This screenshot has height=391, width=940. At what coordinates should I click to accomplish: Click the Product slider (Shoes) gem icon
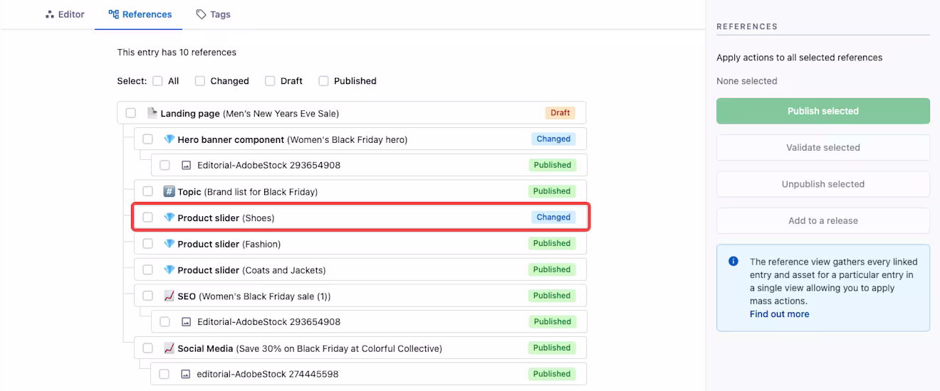[x=169, y=218]
